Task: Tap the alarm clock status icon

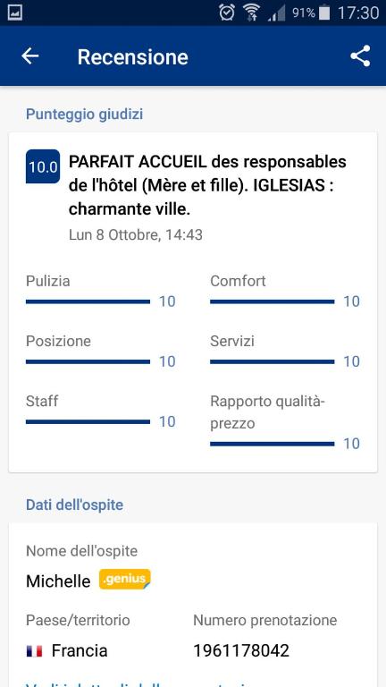Action: 227,13
